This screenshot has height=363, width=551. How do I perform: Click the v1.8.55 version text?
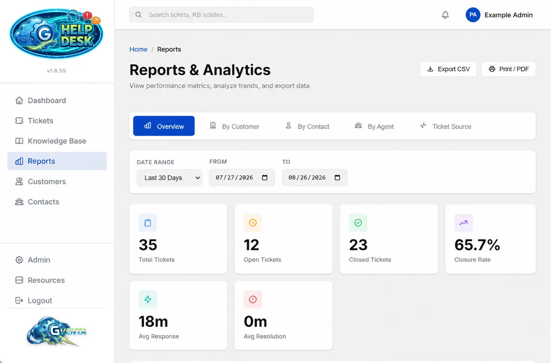[x=57, y=71]
